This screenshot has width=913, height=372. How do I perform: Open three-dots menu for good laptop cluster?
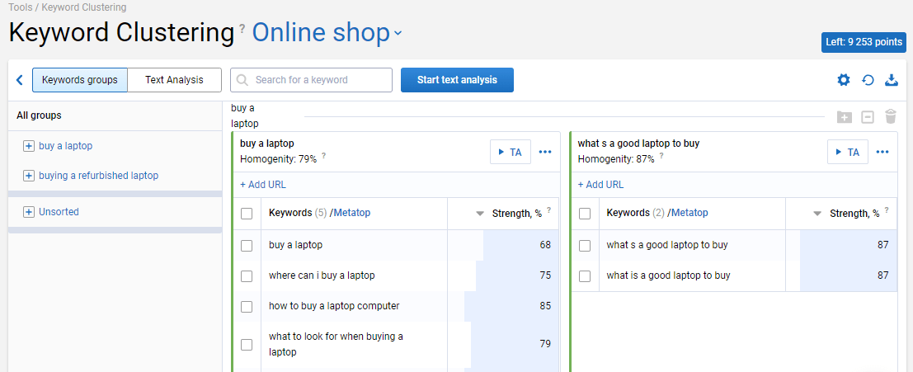[882, 152]
